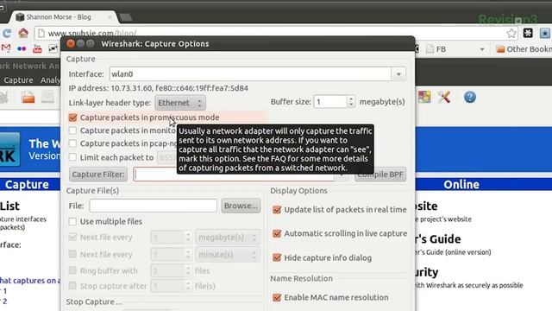Open a new Chrome tab
552x311 pixels.
pyautogui.click(x=126, y=17)
